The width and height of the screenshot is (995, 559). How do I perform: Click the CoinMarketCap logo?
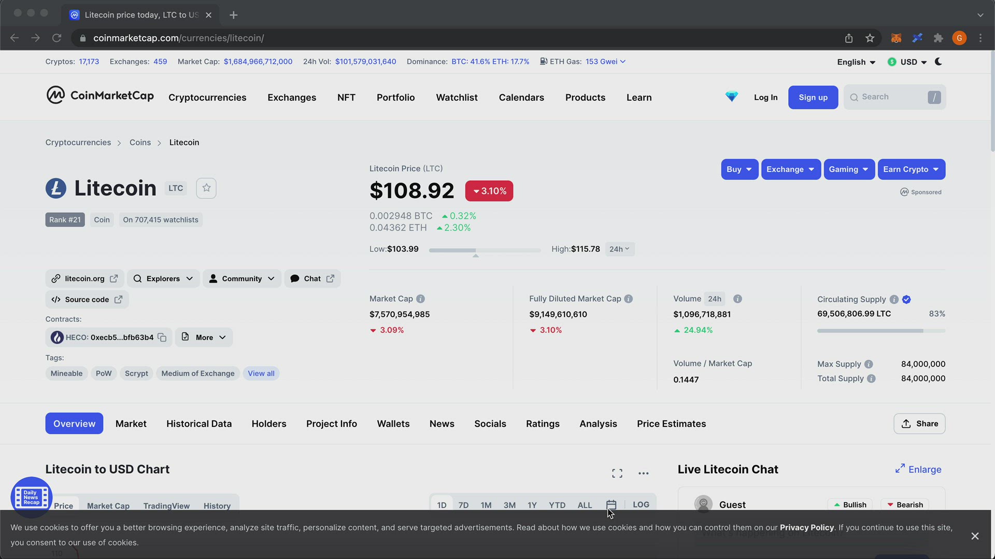point(99,96)
